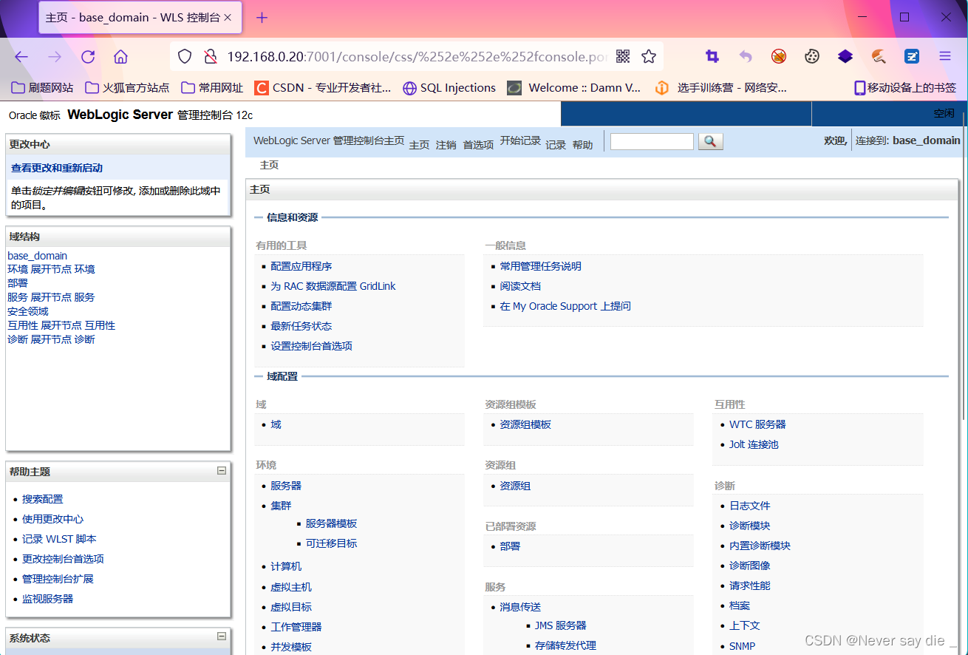
Task: Open the cookie manager extension icon
Action: (x=812, y=56)
